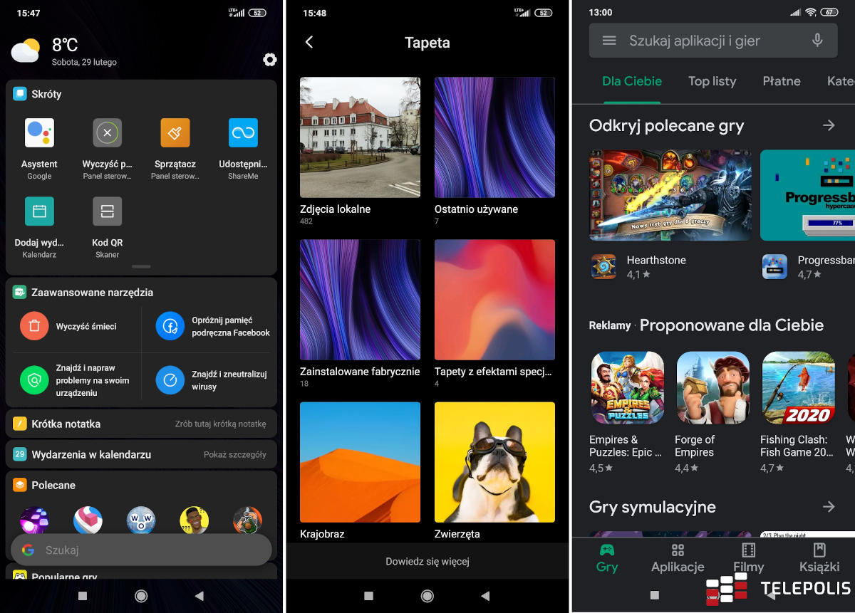Open settings gear beside the weather
855x613 pixels.
point(269,60)
